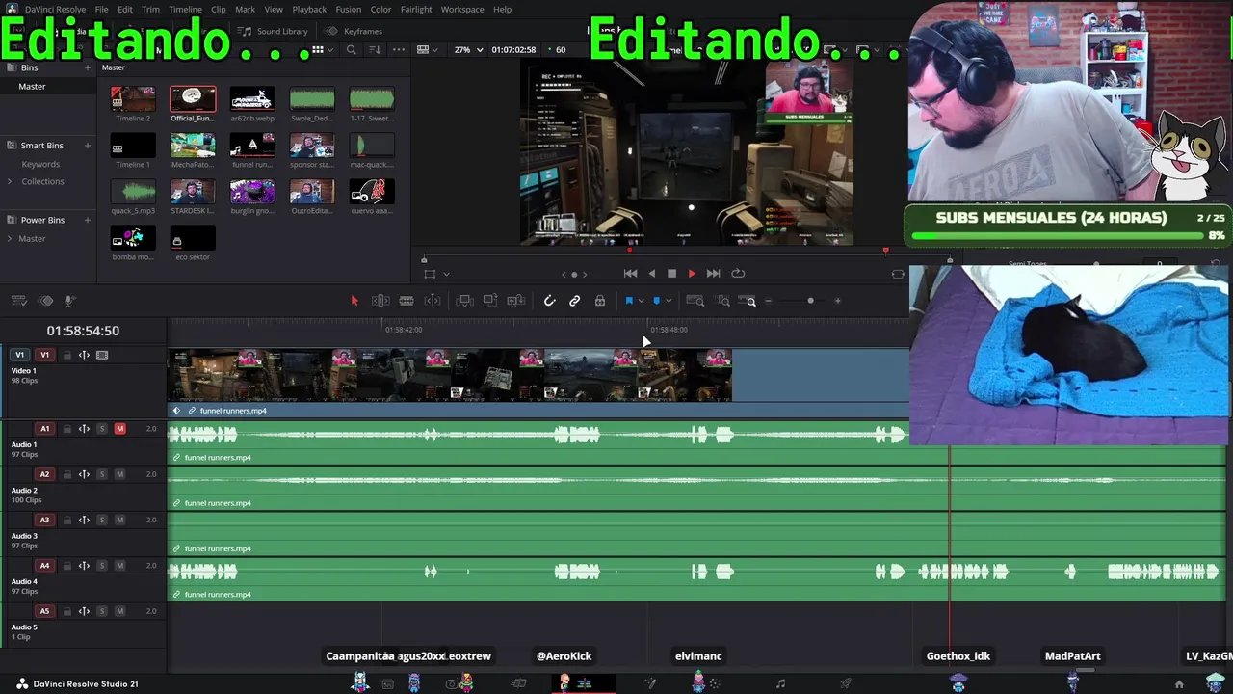Jump to last frame in viewer
This screenshot has width=1233, height=694.
713,274
